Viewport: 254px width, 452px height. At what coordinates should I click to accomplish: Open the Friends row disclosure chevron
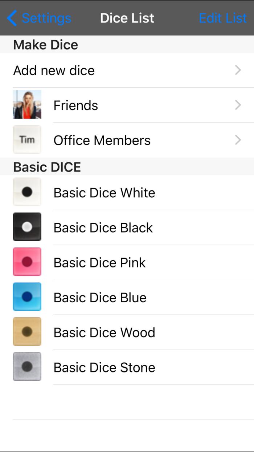(x=238, y=105)
